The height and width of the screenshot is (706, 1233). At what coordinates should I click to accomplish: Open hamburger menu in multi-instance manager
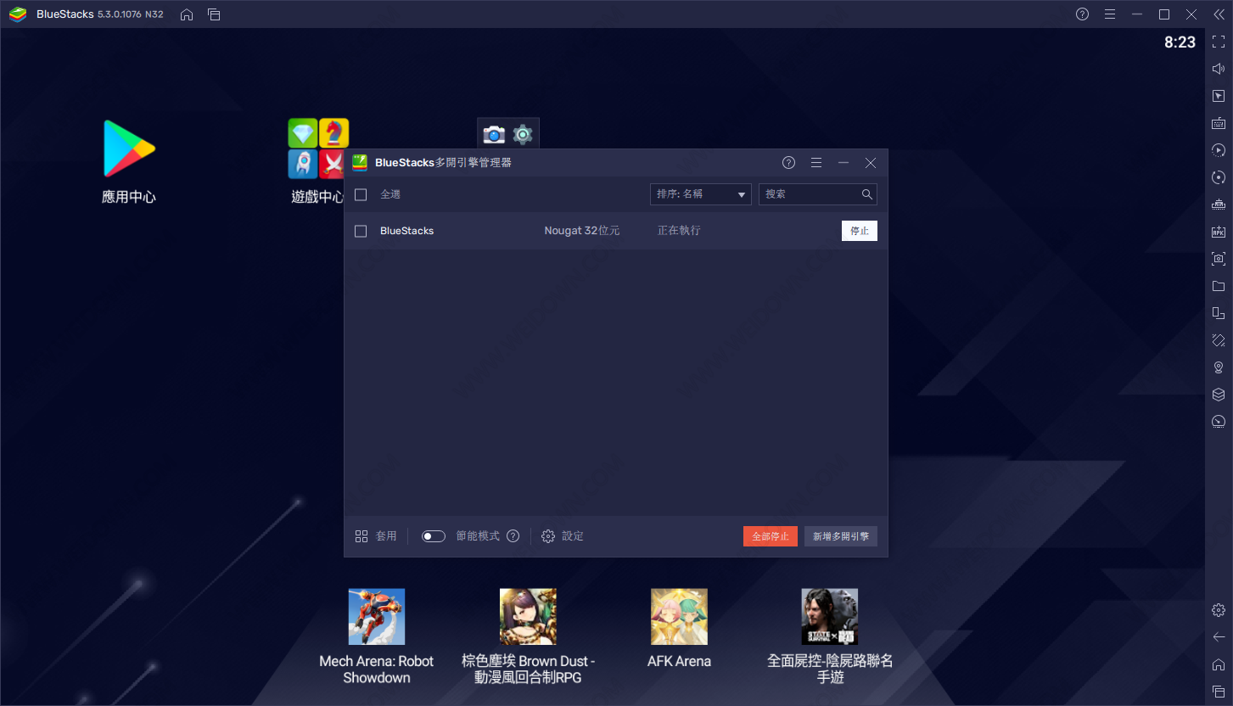pyautogui.click(x=816, y=163)
